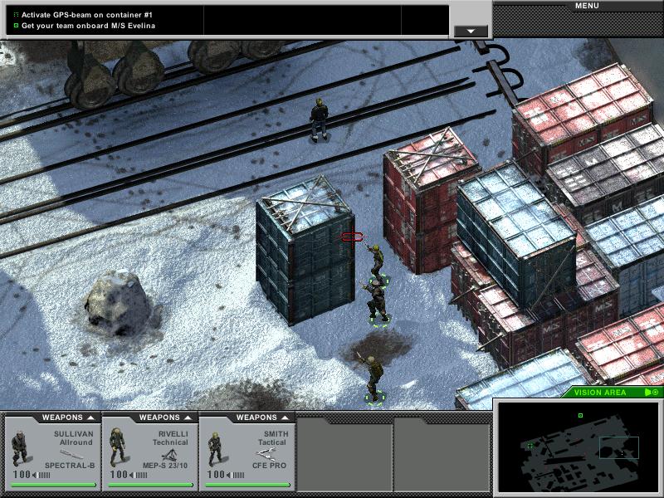Expand Smith's WEAPONS panel
The image size is (664, 498).
(x=262, y=417)
